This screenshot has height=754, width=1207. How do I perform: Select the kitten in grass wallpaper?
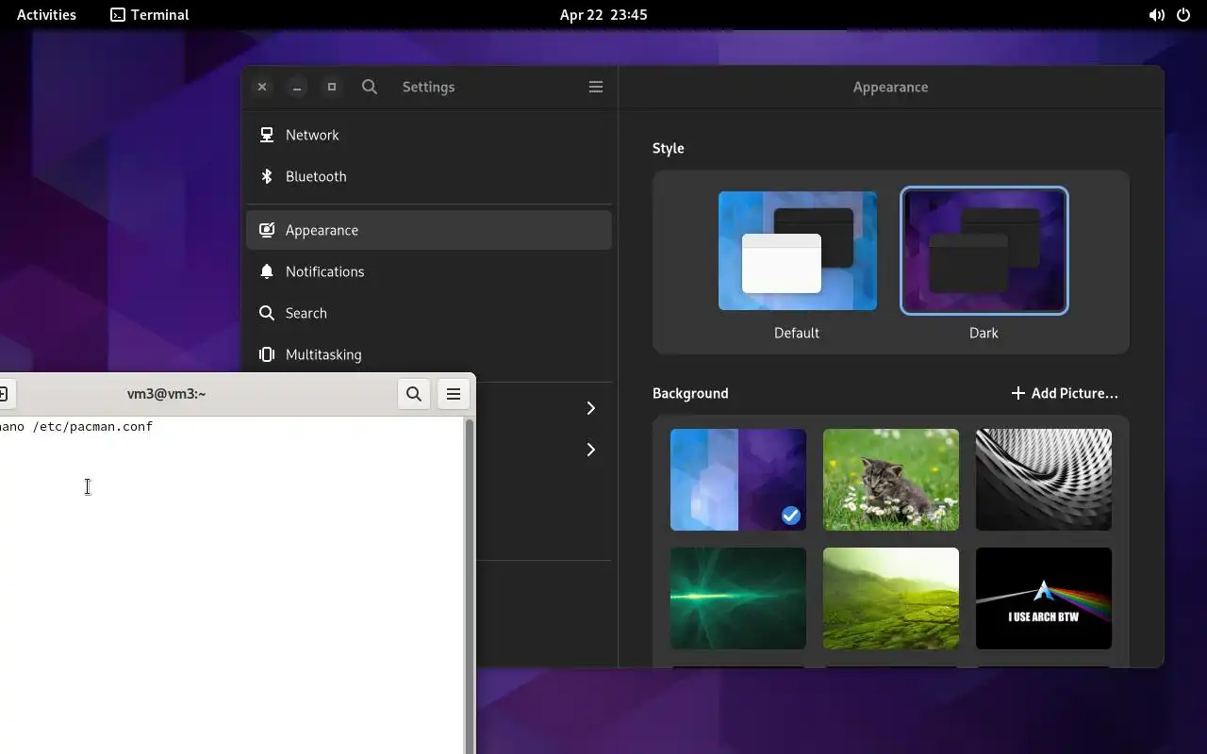(891, 480)
